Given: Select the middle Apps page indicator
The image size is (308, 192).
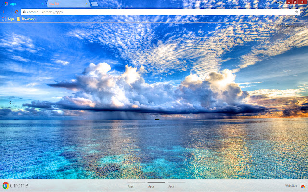Looking at the screenshot, I should tap(156, 184).
